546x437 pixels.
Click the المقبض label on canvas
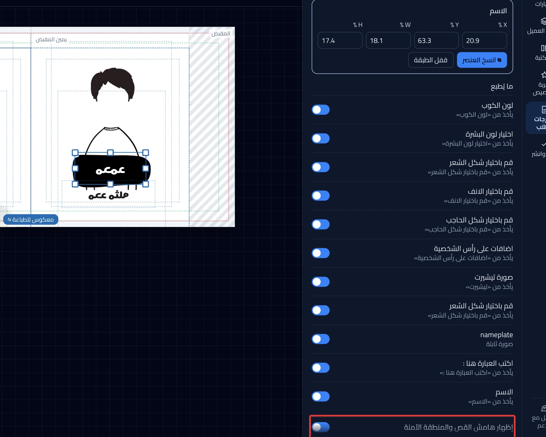pyautogui.click(x=221, y=33)
